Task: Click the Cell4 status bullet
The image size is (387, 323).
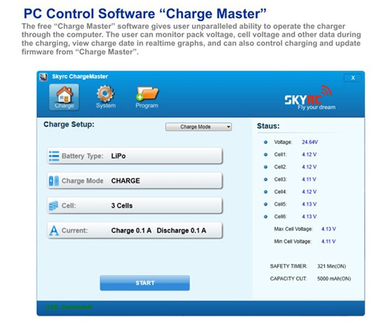Action: (265, 192)
